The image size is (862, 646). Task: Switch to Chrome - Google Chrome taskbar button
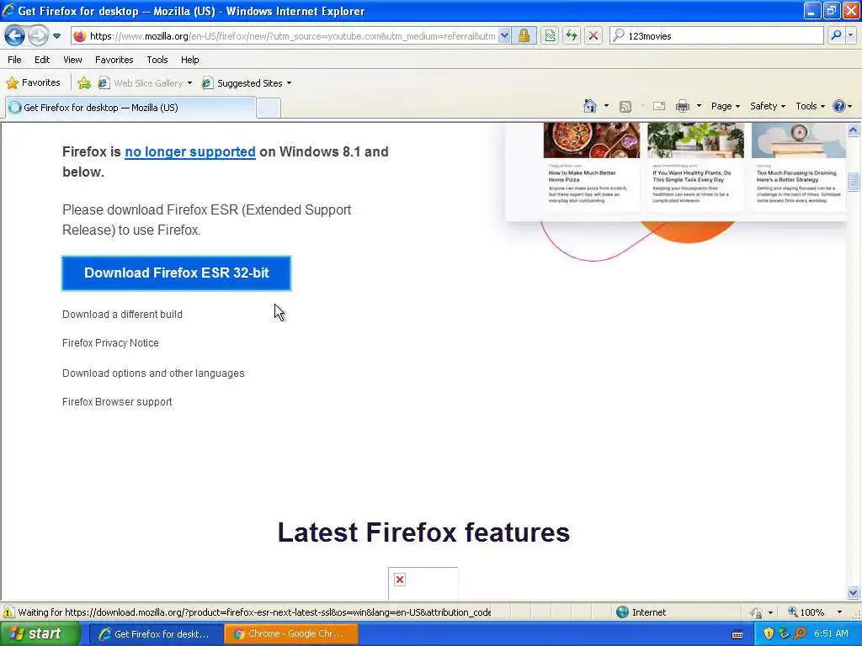[x=290, y=634]
